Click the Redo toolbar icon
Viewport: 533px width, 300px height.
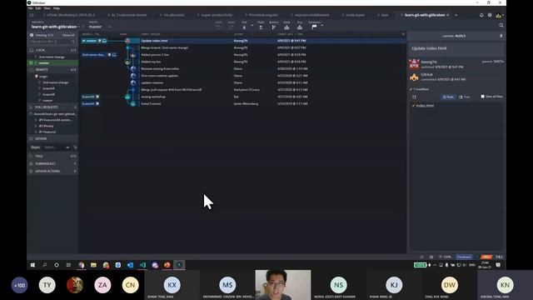(232, 27)
